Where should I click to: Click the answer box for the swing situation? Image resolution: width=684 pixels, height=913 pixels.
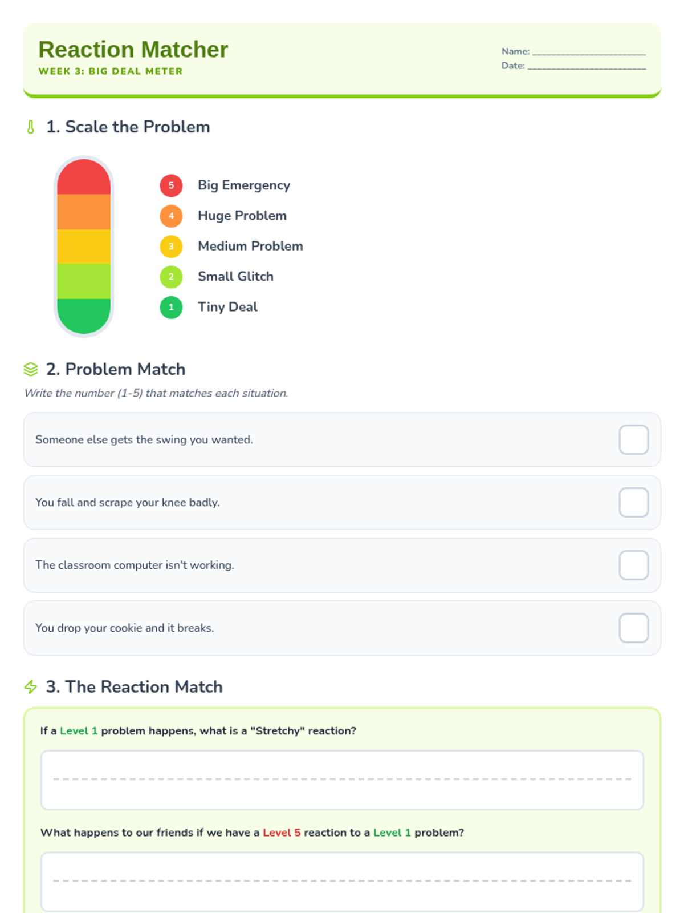click(x=634, y=439)
